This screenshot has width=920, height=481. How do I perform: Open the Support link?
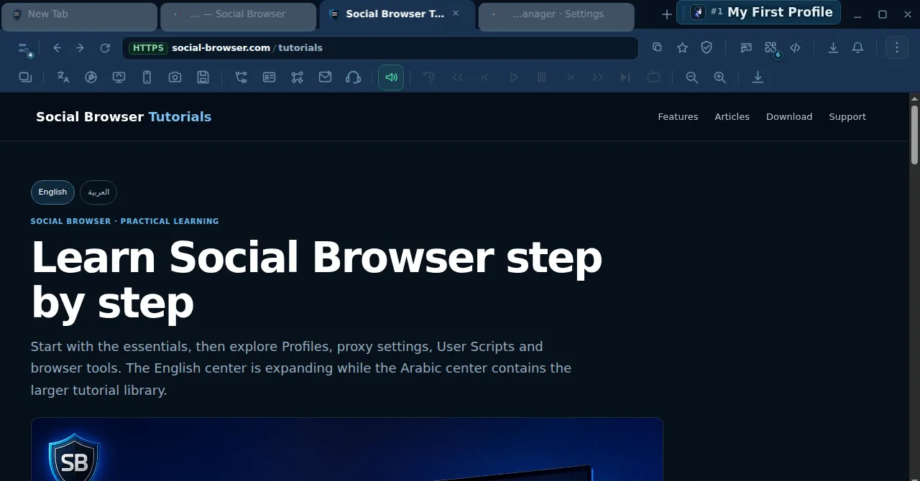click(x=847, y=117)
